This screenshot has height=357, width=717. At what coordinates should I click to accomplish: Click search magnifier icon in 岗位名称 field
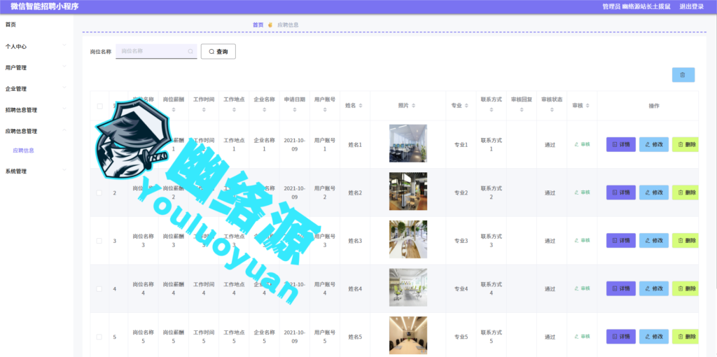click(190, 51)
